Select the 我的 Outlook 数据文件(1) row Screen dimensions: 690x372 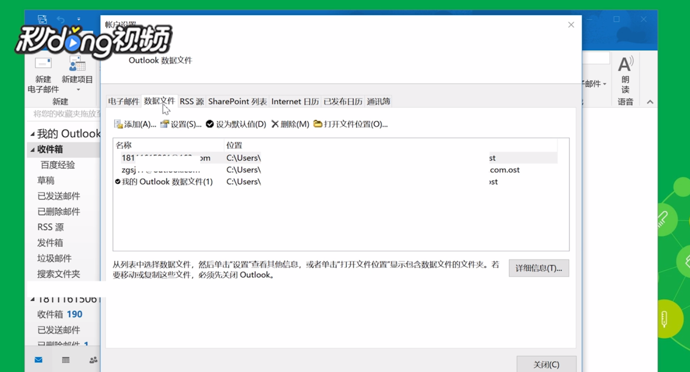point(336,182)
